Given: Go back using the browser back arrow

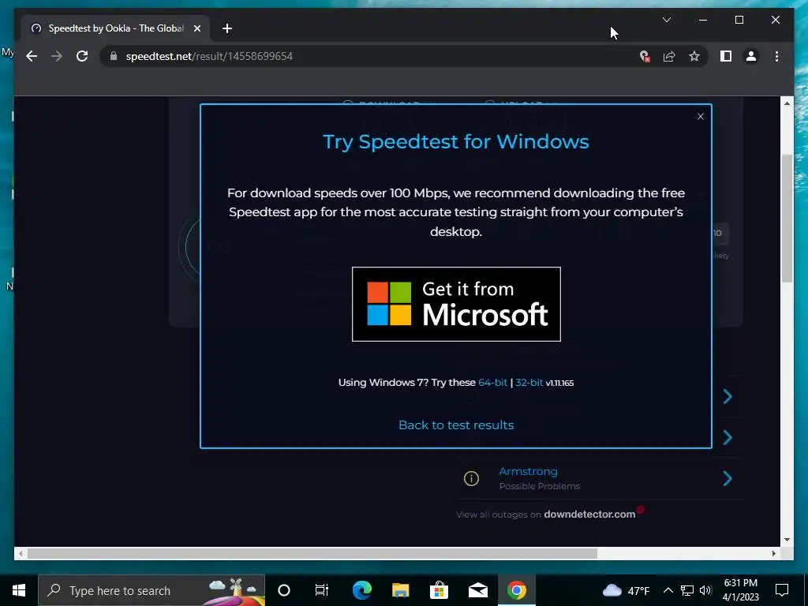Looking at the screenshot, I should (x=32, y=56).
